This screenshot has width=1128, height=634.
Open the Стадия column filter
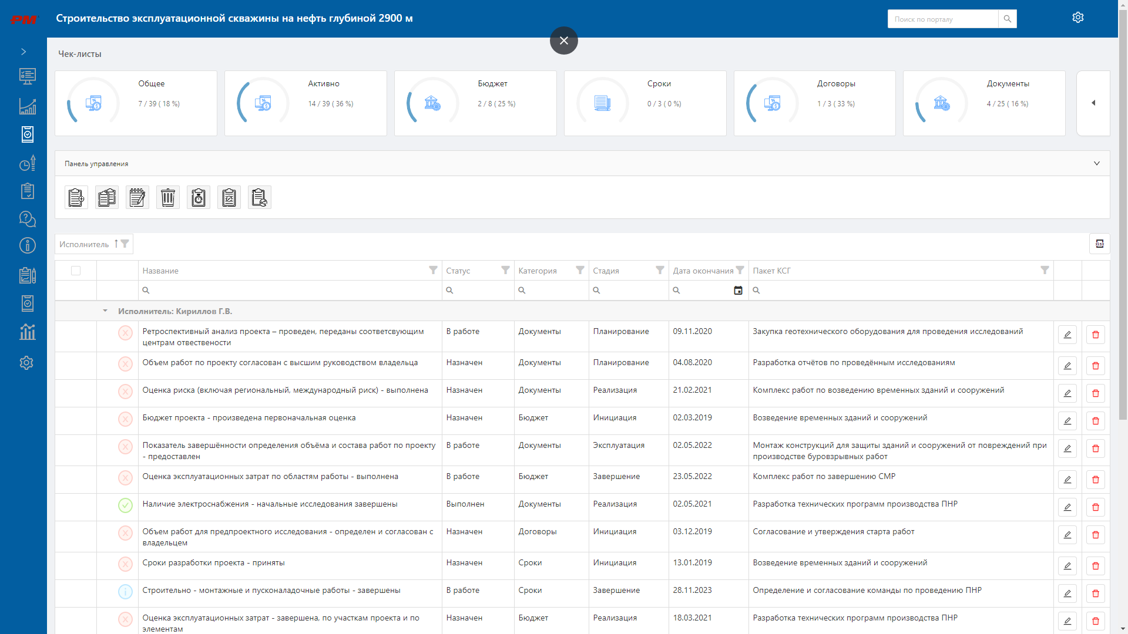point(660,270)
